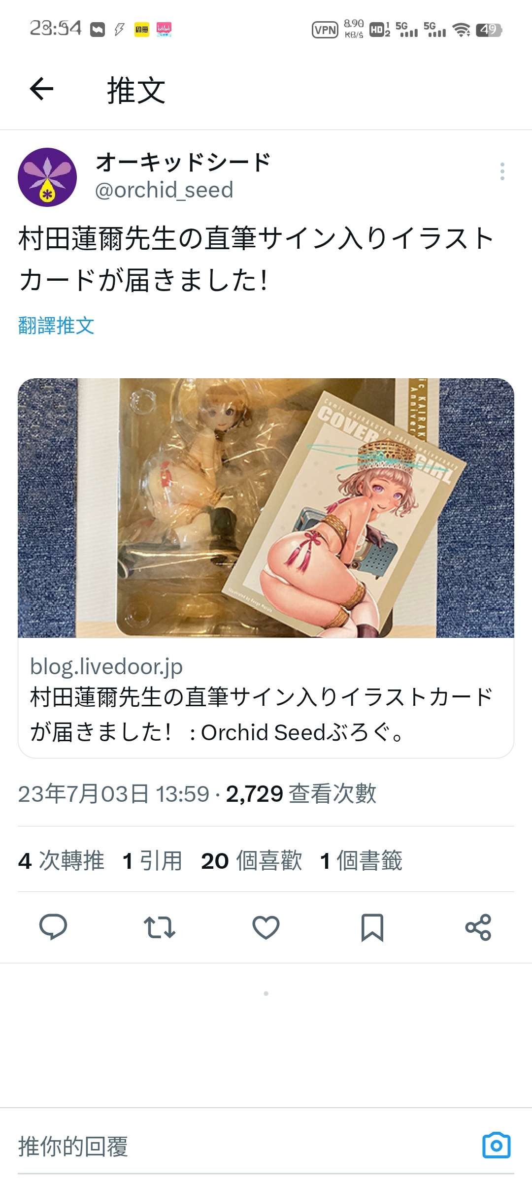This screenshot has width=532, height=1182.
Task: Tap the VPN status bar icon
Action: 325,30
